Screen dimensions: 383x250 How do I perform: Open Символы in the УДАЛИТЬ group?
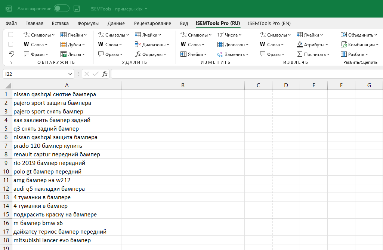pyautogui.click(x=113, y=35)
